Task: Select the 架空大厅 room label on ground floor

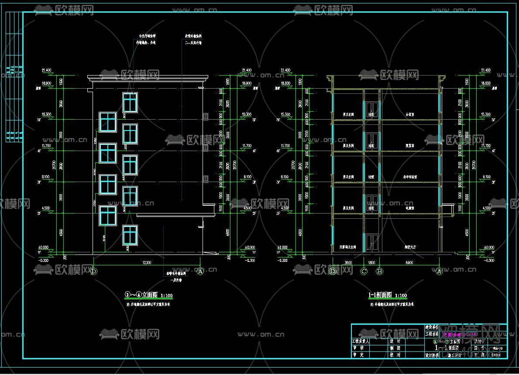Action: [410, 247]
